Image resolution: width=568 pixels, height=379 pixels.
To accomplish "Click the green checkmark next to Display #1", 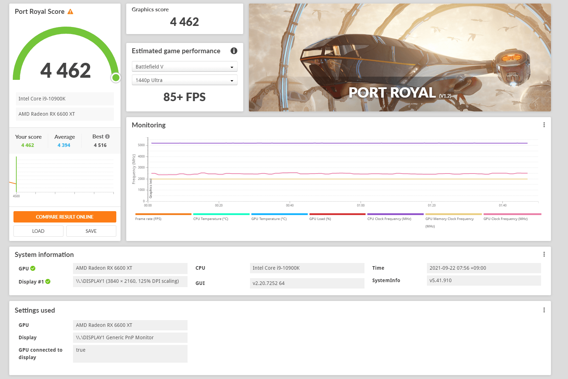I will tap(48, 281).
